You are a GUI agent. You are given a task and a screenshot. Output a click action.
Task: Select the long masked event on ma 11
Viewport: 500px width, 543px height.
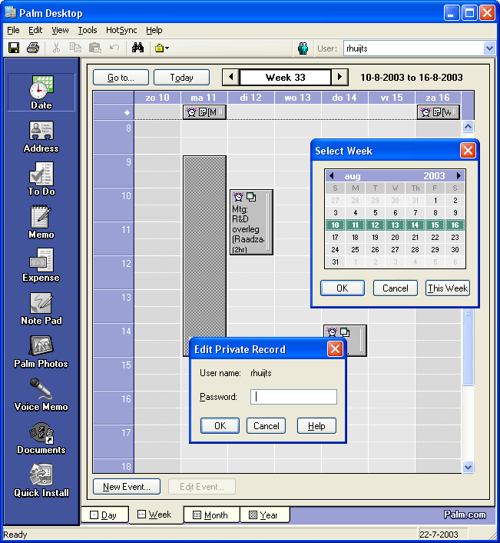[x=204, y=246]
